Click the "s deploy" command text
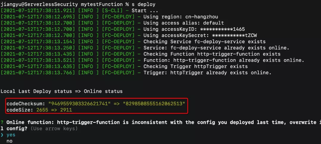 (x=143, y=4)
